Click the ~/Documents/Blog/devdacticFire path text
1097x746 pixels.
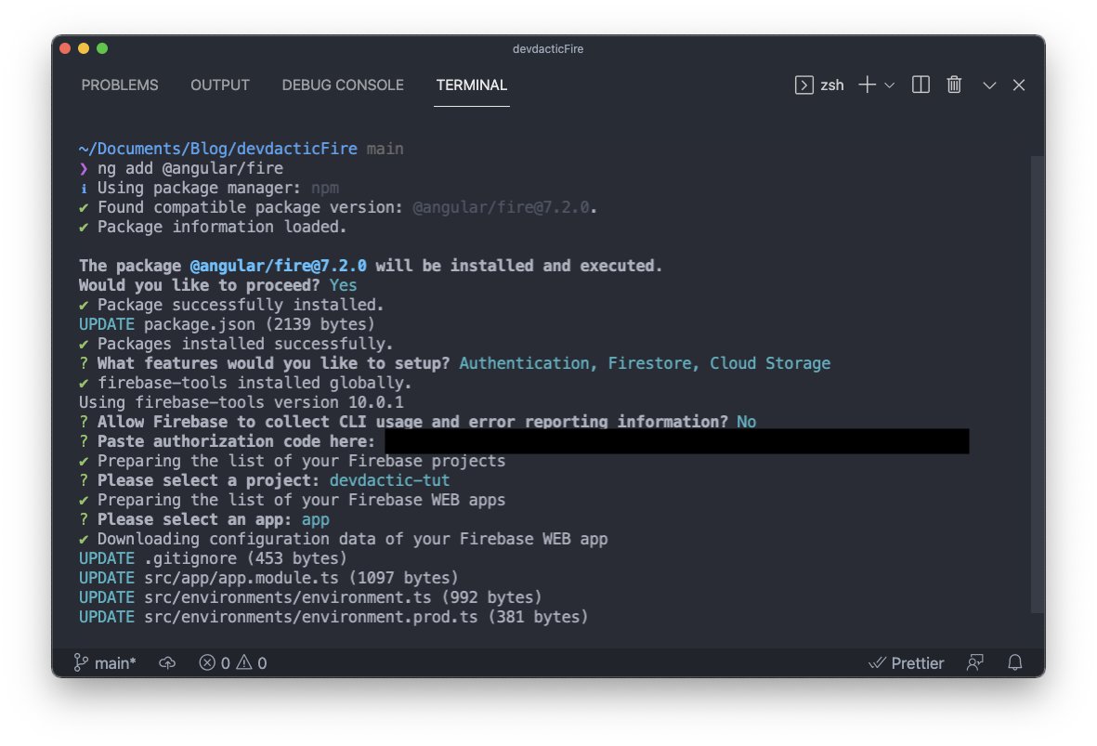[x=217, y=149]
